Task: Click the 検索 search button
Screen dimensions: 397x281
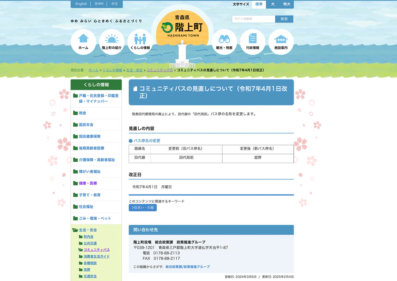Action: click(284, 19)
